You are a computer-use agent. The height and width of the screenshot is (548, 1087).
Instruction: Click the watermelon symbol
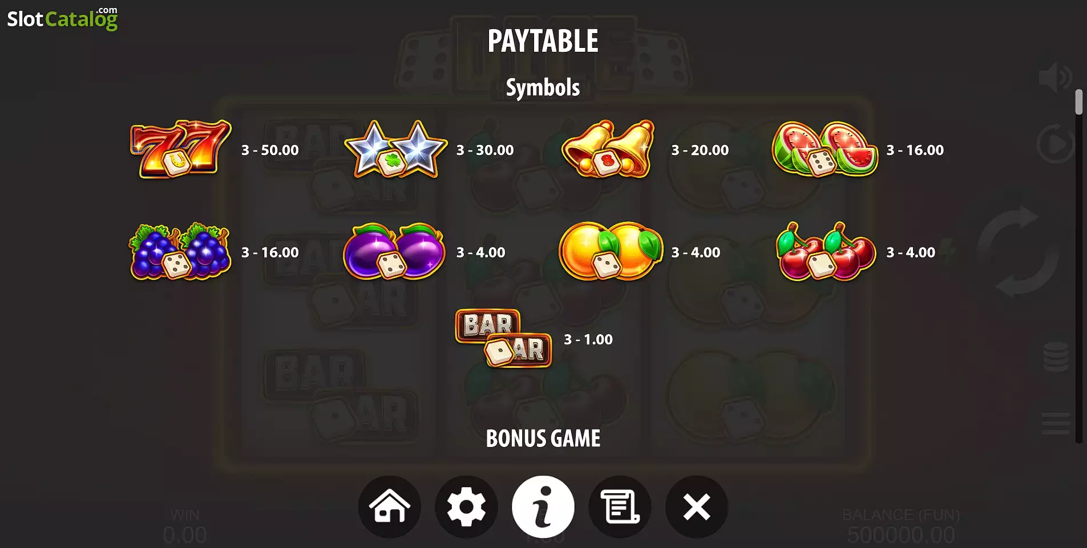[825, 149]
